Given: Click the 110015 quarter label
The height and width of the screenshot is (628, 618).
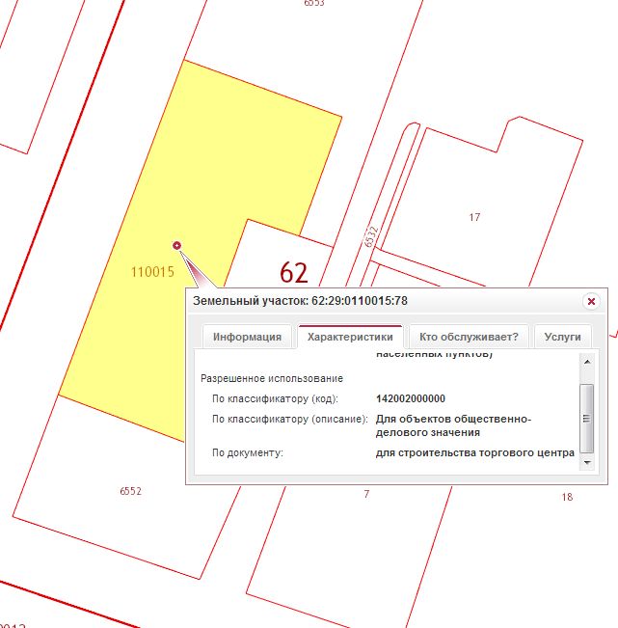Looking at the screenshot, I should click(x=152, y=272).
